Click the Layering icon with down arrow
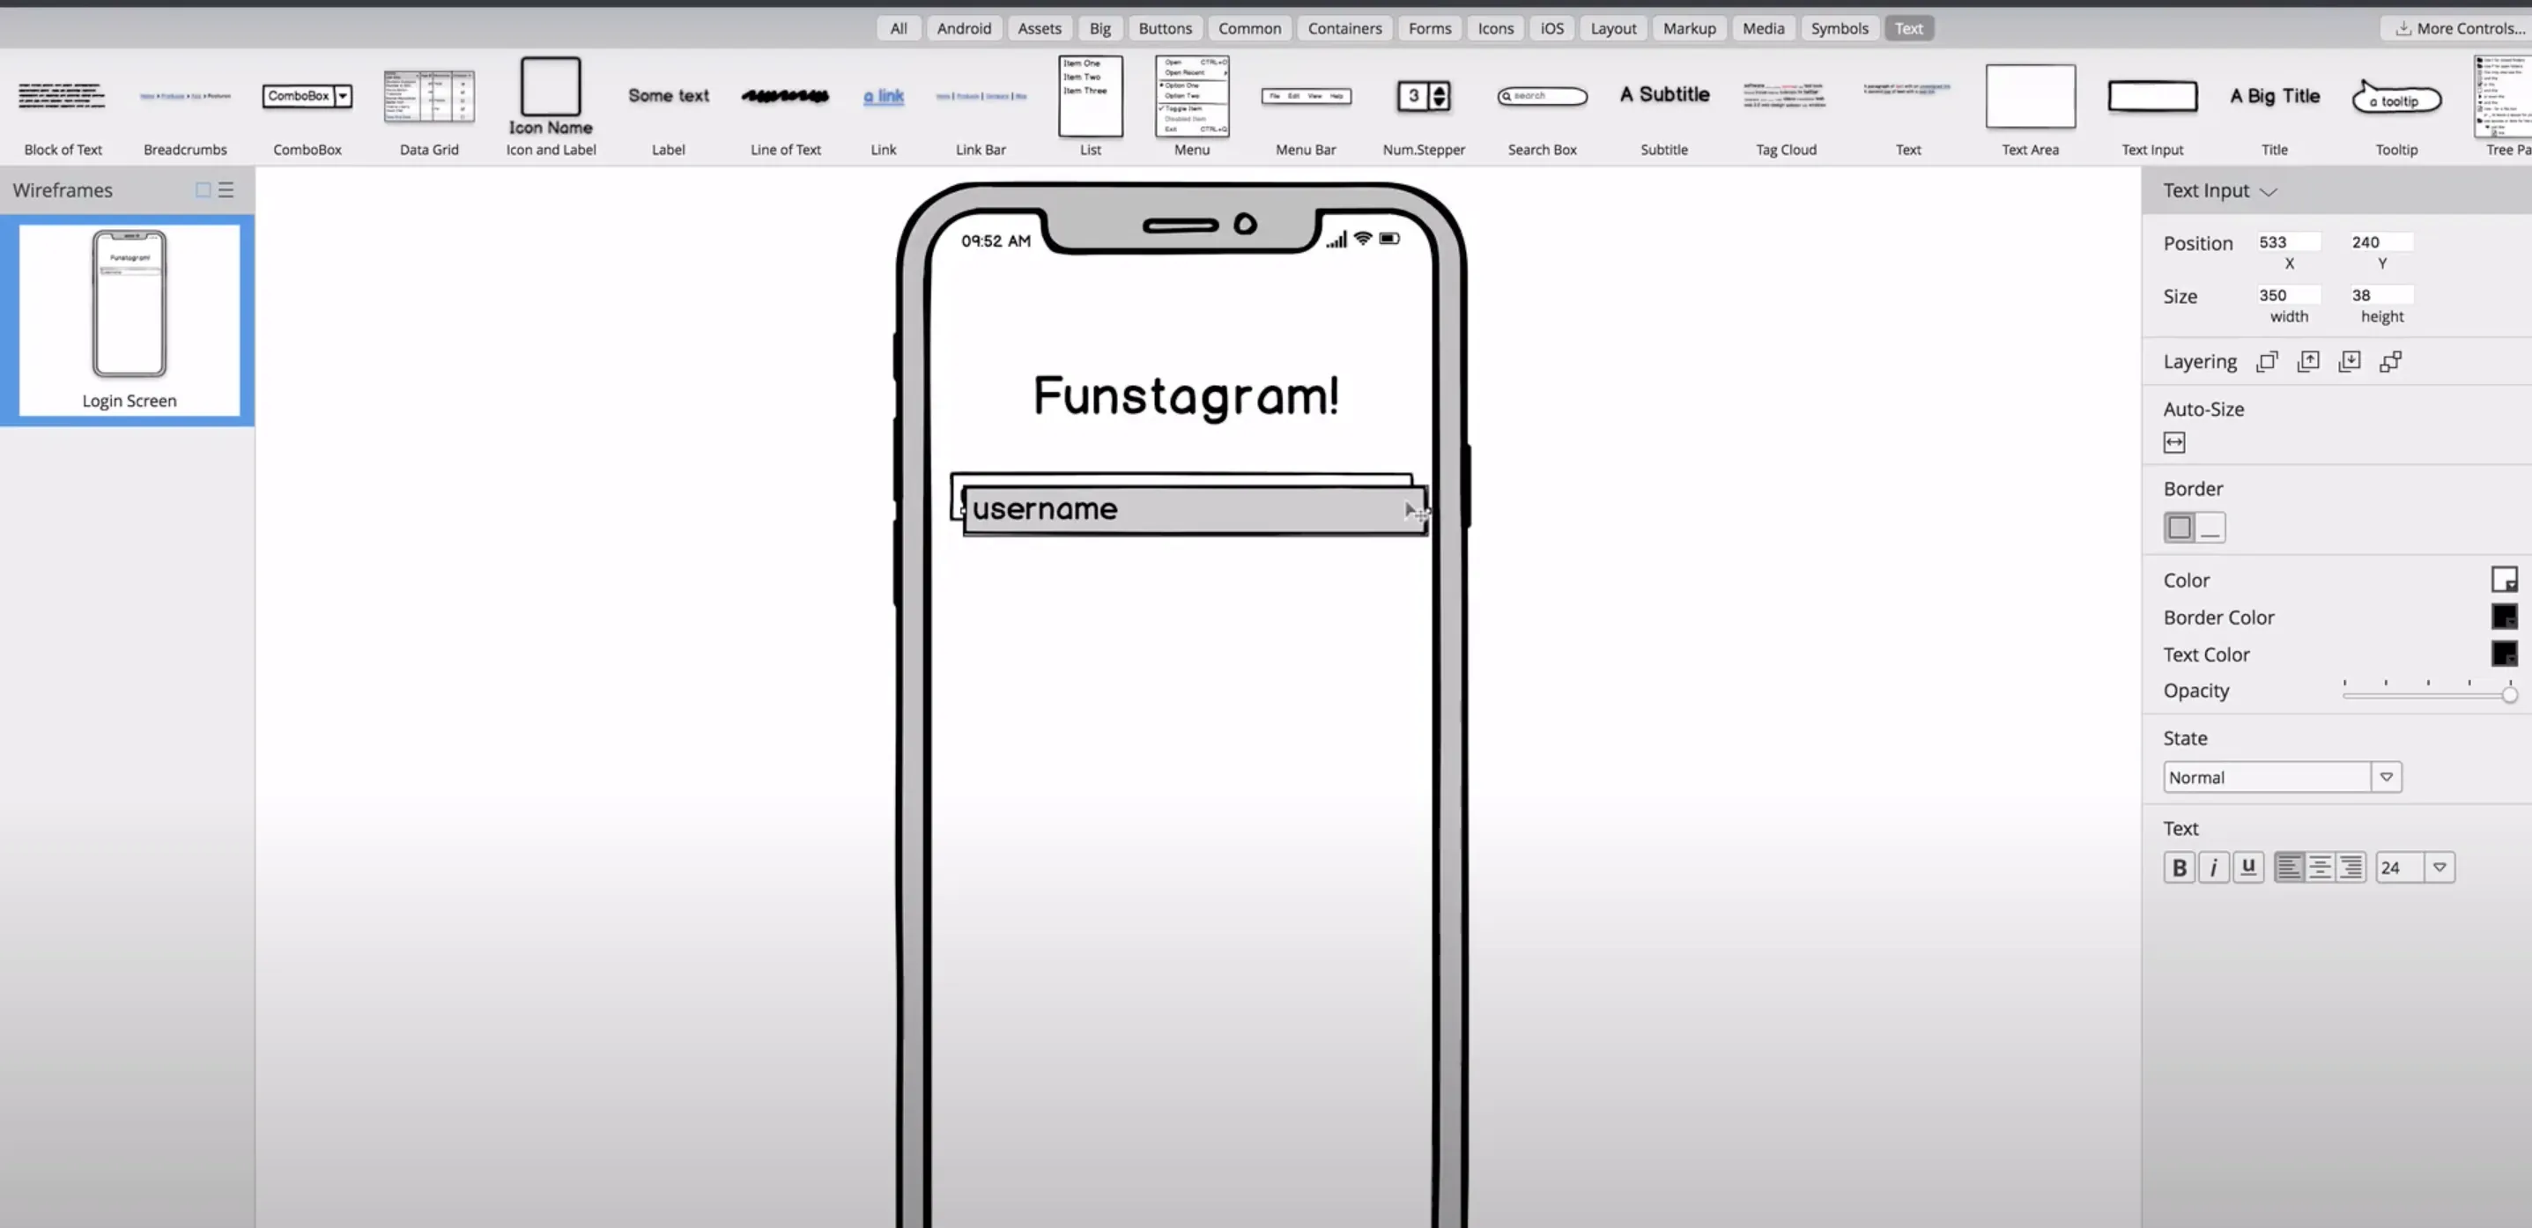The width and height of the screenshot is (2532, 1228). pyautogui.click(x=2349, y=361)
